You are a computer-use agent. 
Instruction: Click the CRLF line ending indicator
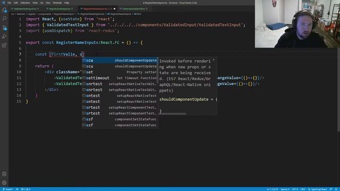point(303,189)
